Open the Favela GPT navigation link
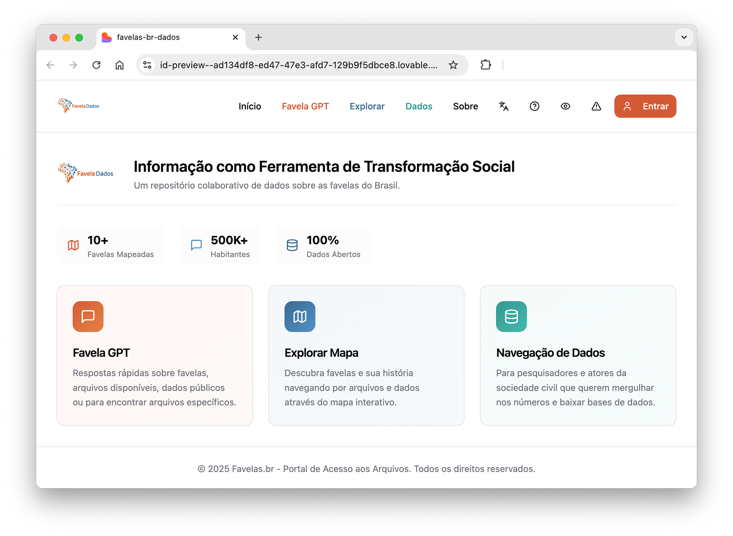The width and height of the screenshot is (733, 536). click(305, 106)
